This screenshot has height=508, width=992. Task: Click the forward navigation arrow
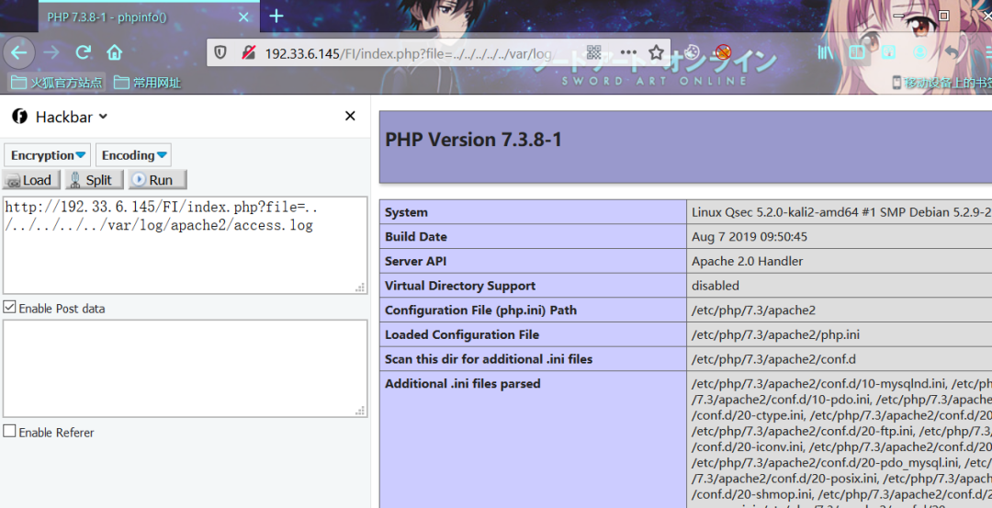pos(51,52)
